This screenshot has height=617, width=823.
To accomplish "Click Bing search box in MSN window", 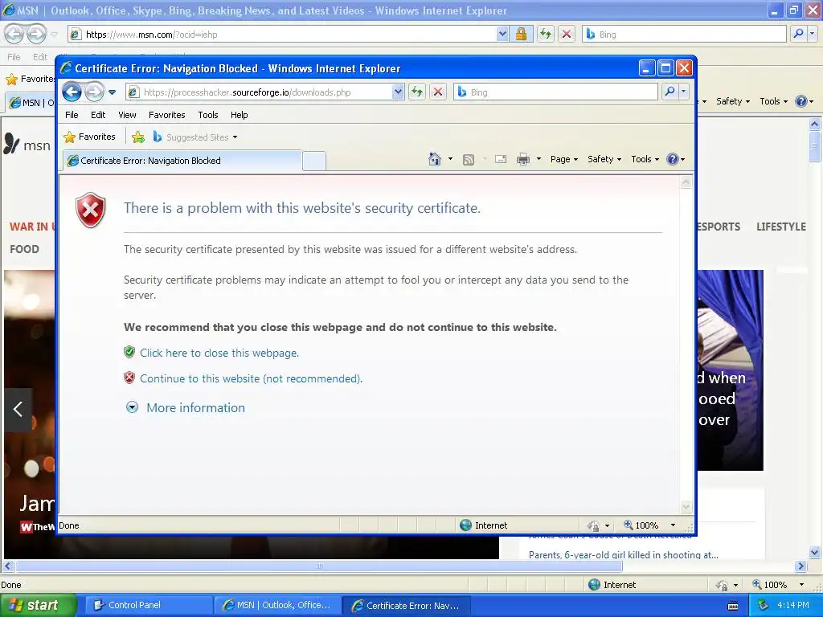I will pyautogui.click(x=685, y=35).
